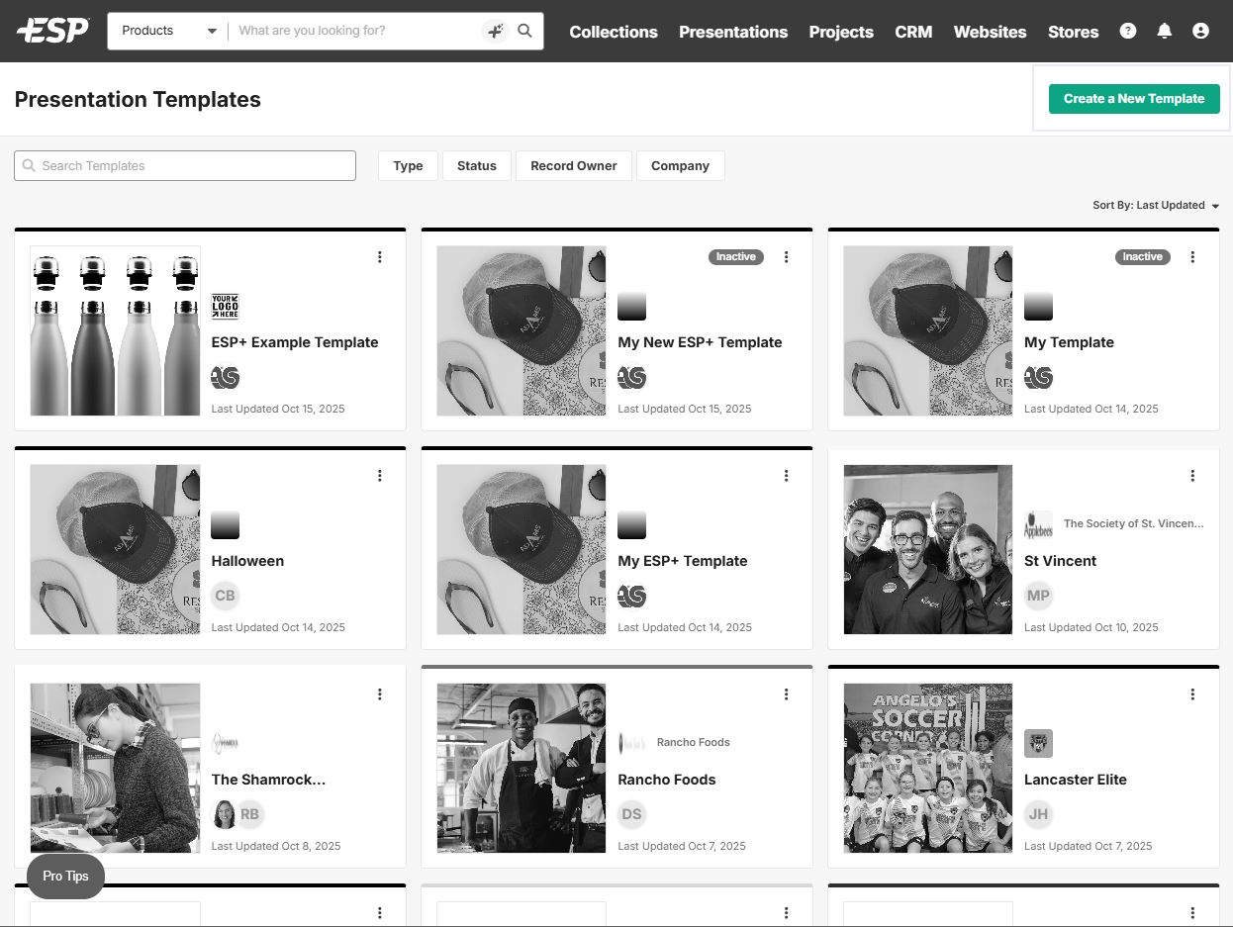1233x927 pixels.
Task: Click Create a New Template button
Action: pos(1133,99)
